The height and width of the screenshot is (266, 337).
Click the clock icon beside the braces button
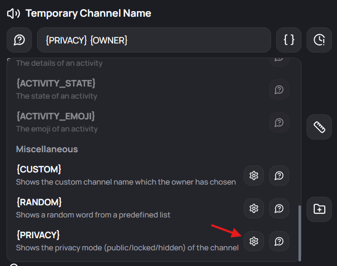point(319,40)
